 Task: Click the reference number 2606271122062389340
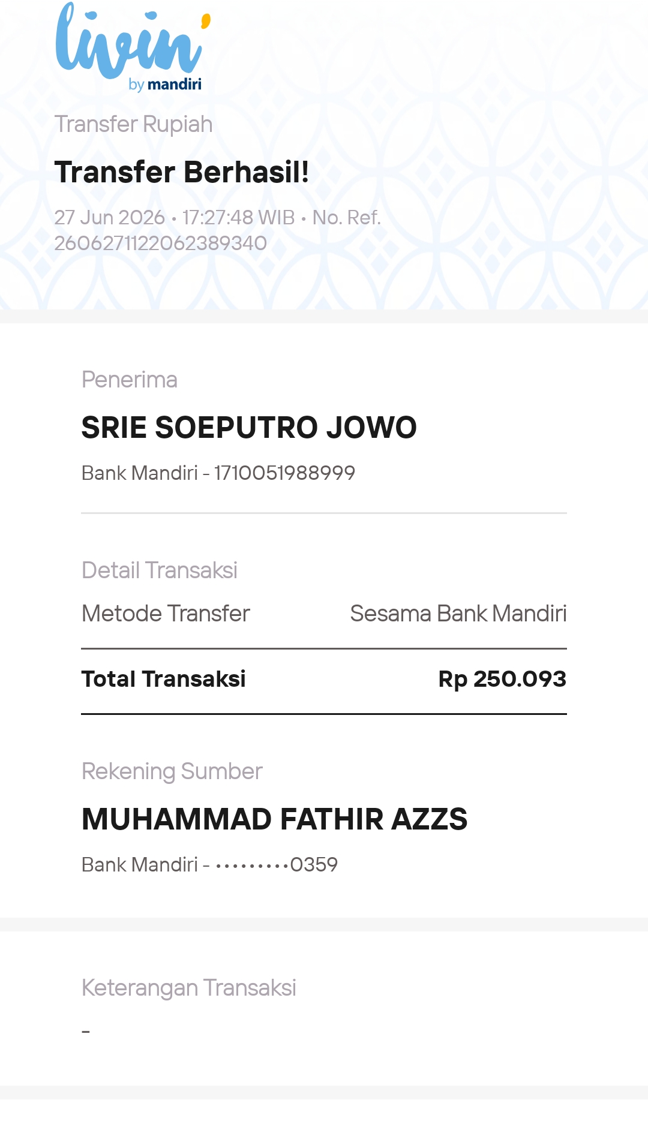pos(161,243)
